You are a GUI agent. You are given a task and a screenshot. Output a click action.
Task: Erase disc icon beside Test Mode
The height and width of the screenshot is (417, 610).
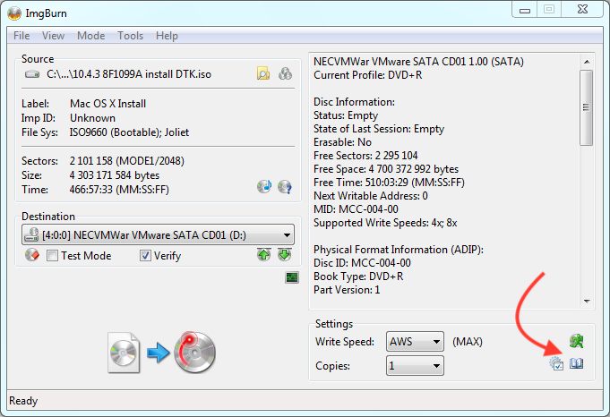coord(32,255)
